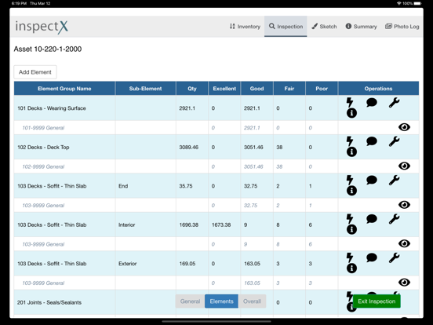Click wrench icon for Thin Slab Exterior row
The height and width of the screenshot is (325, 433).
(394, 257)
